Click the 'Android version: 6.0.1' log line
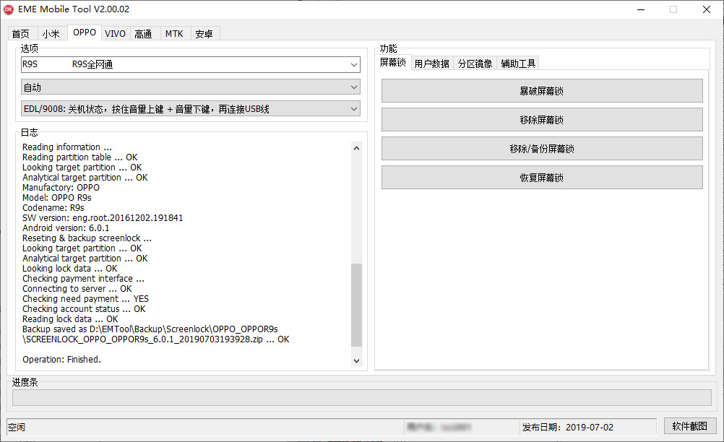The width and height of the screenshot is (724, 442). (66, 228)
